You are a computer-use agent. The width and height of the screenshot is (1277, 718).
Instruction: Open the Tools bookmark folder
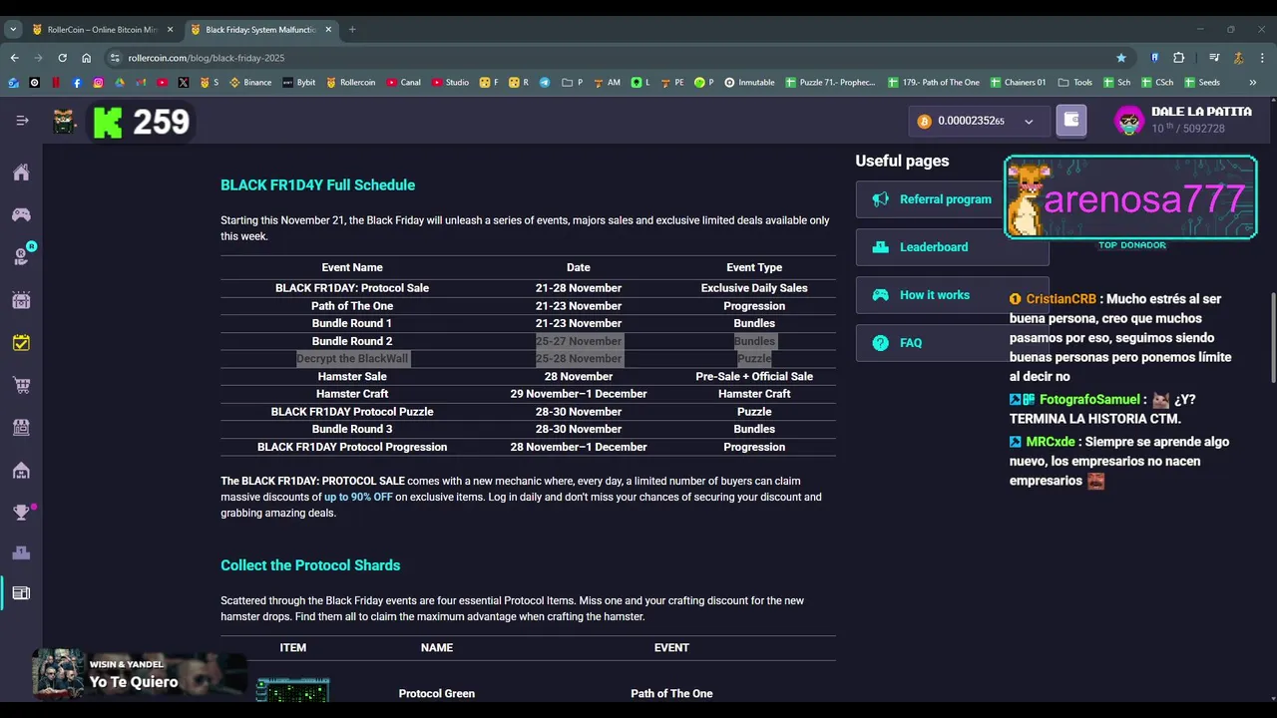[x=1075, y=83]
